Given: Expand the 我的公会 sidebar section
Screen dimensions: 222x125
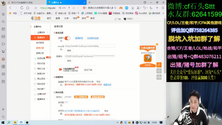Looking at the screenshot, I should 47,68.
